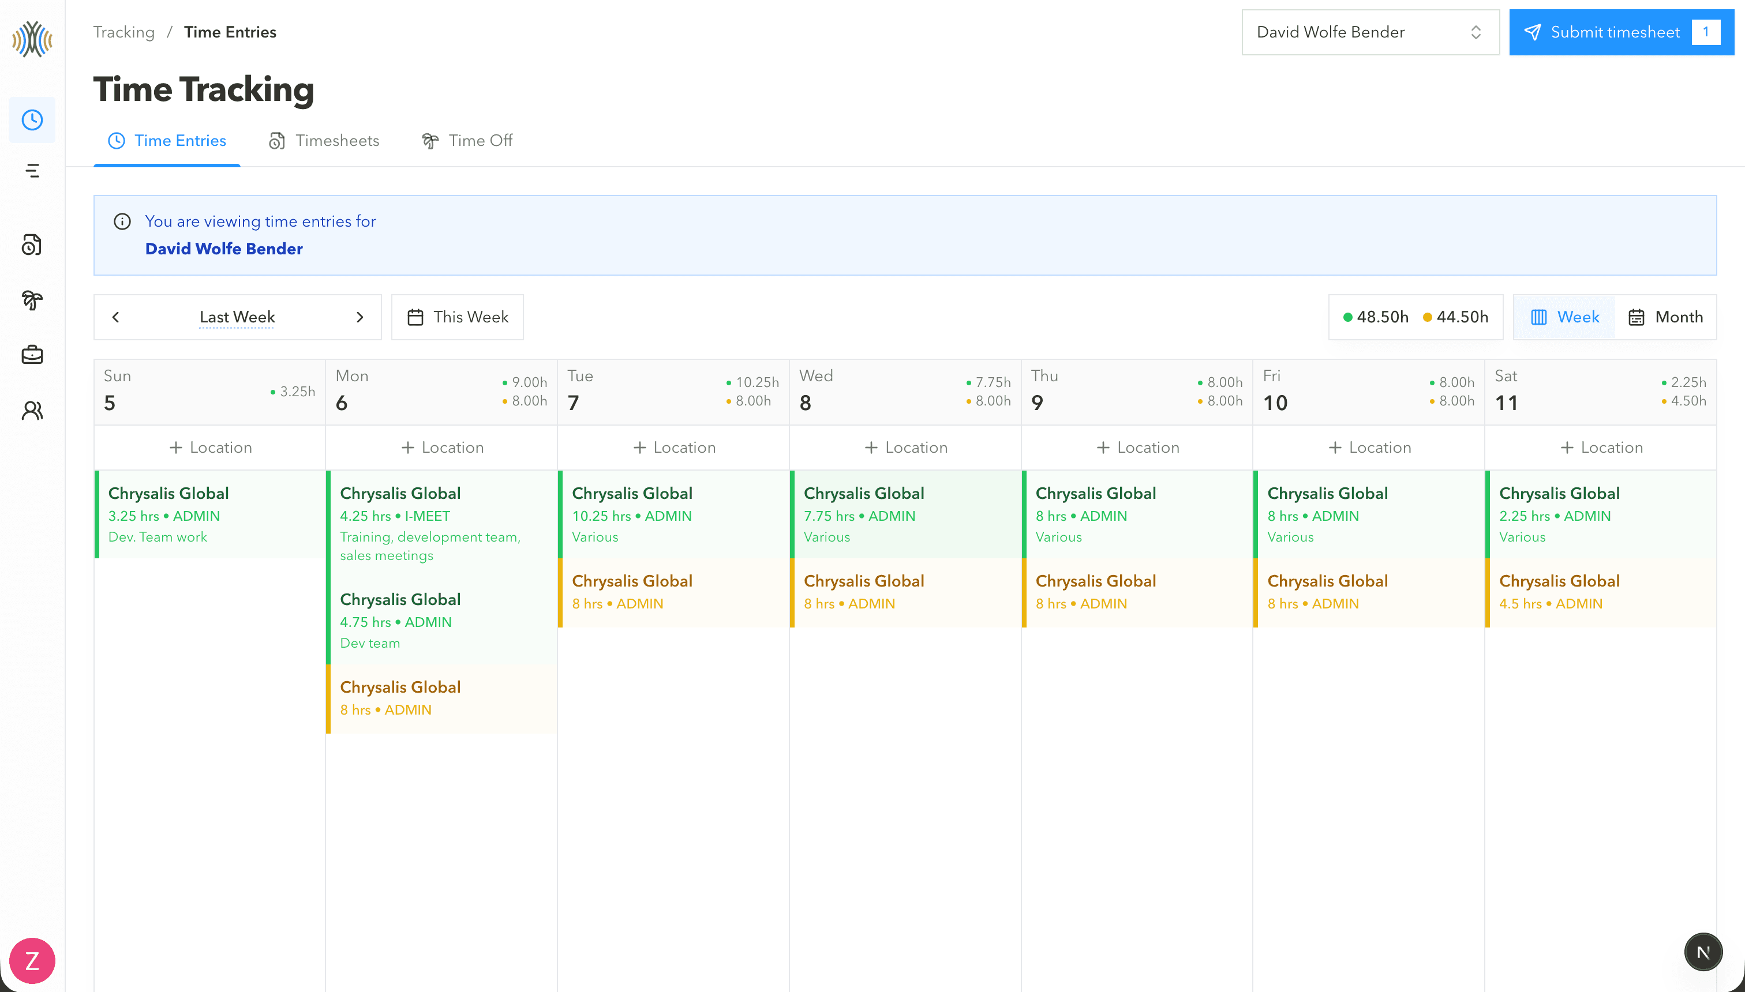Open Time Off via the palm tree sidebar icon

[x=32, y=300]
